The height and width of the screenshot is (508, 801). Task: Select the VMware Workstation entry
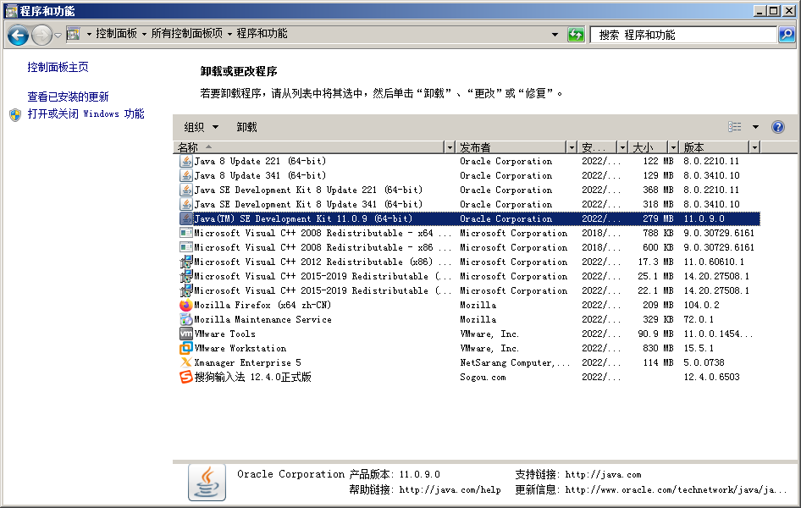coord(469,348)
